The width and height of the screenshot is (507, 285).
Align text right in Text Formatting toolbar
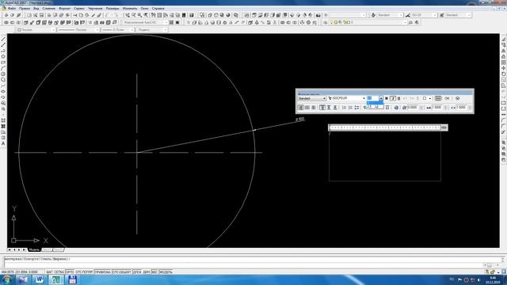314,108
